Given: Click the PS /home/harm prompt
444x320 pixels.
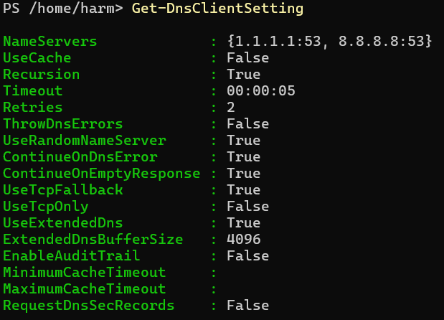Looking at the screenshot, I should pyautogui.click(x=63, y=9).
